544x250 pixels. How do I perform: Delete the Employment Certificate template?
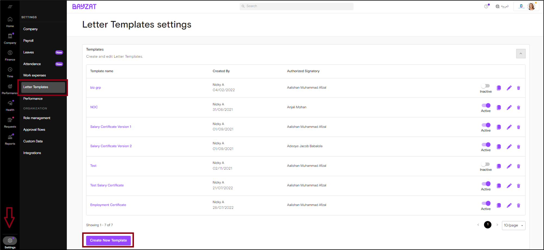coord(518,205)
